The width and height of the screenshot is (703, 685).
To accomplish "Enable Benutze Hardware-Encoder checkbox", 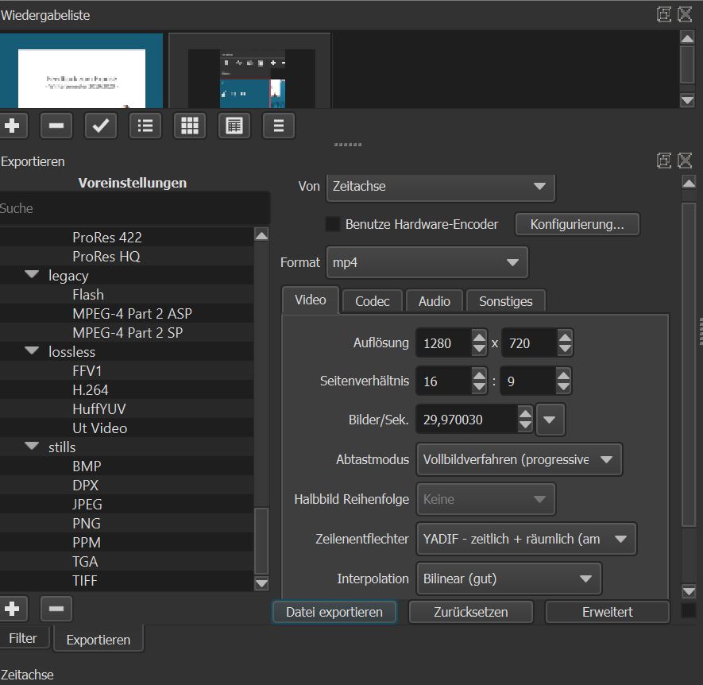I will (333, 224).
